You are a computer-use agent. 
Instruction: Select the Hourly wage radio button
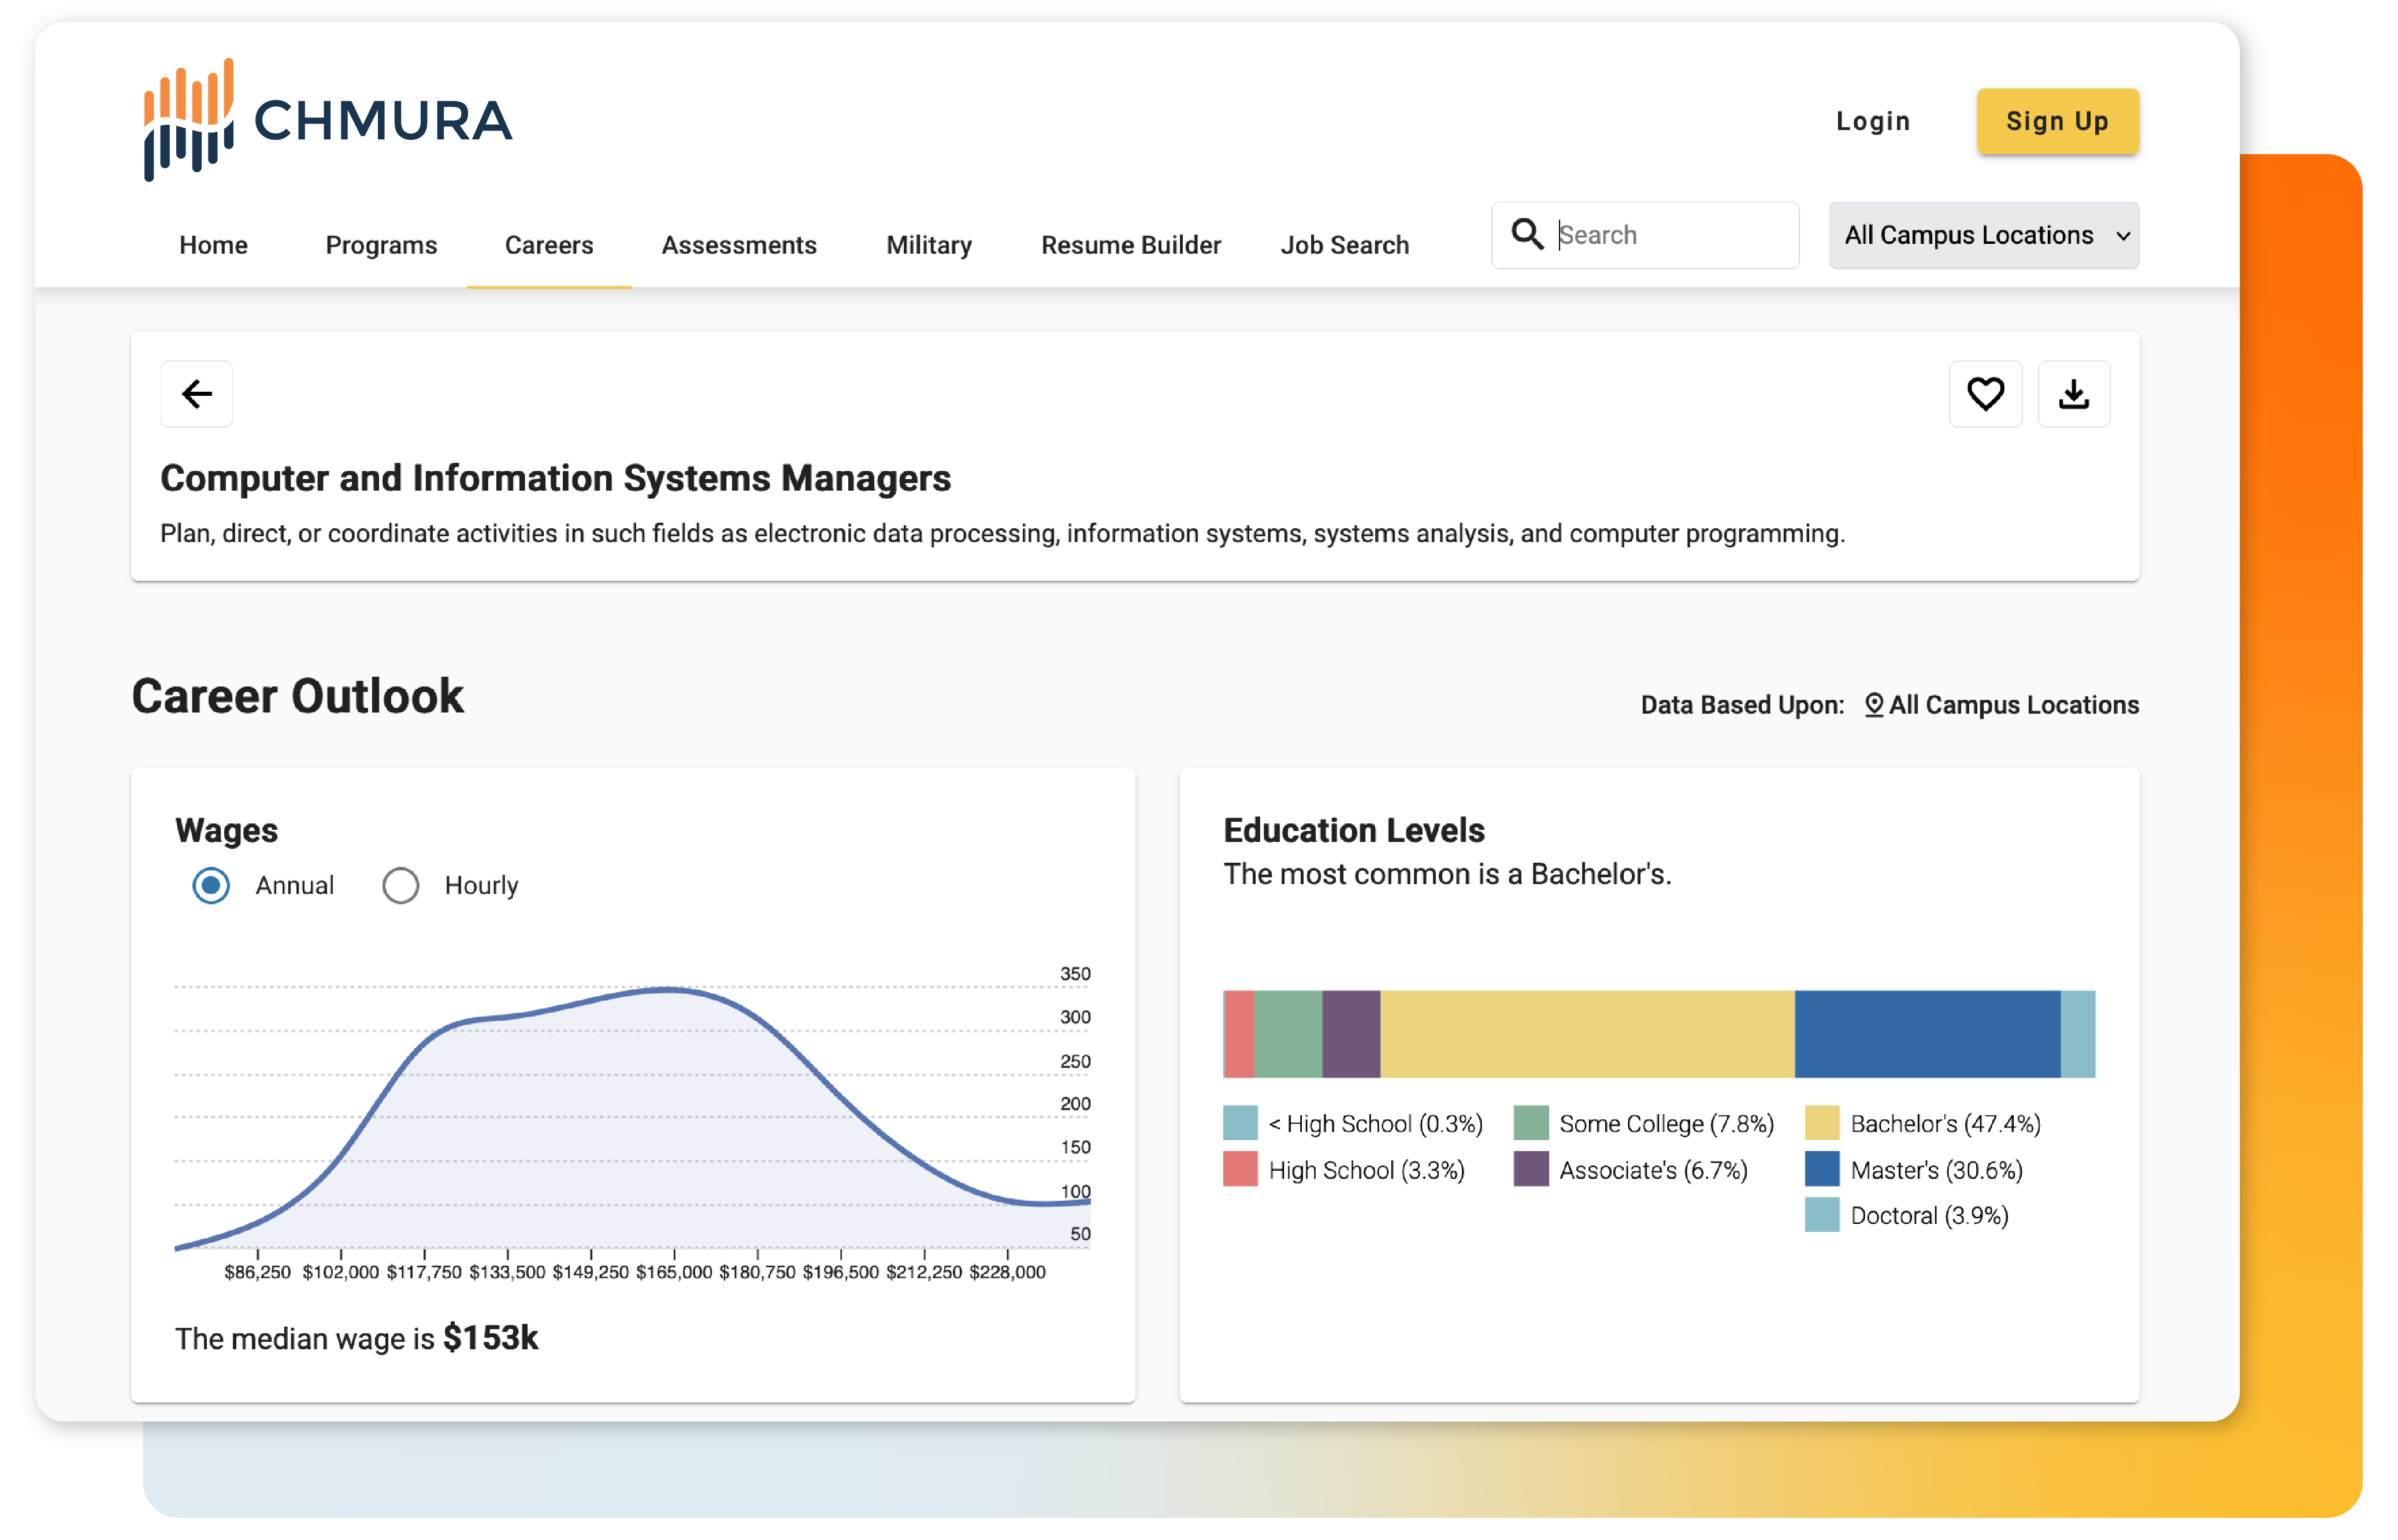(400, 885)
